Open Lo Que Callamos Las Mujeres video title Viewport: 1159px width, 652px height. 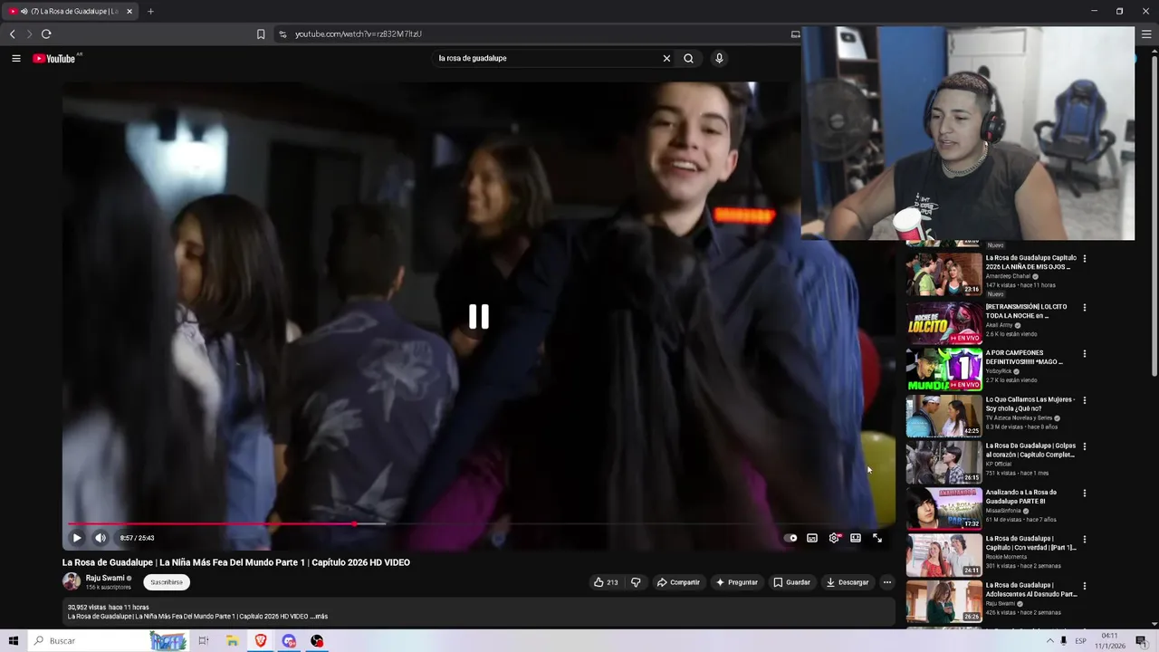[1030, 404]
